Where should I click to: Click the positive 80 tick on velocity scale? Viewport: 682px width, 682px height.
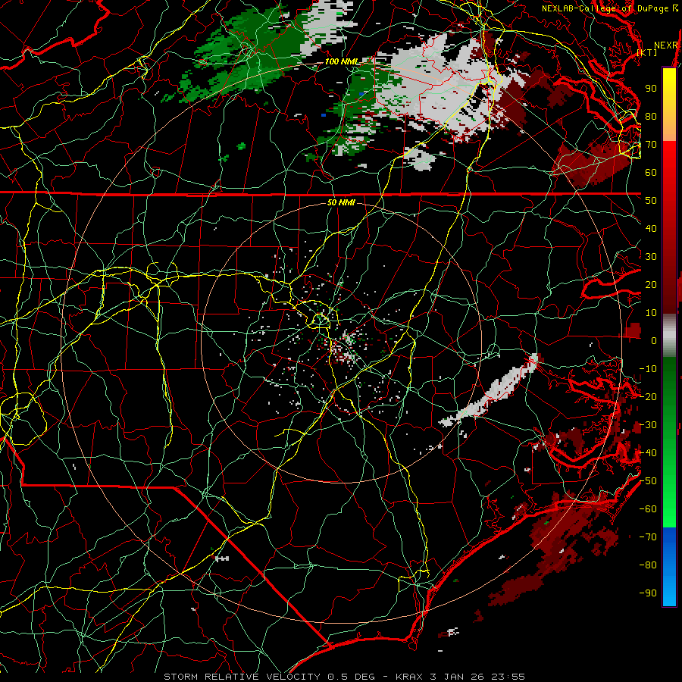[651, 117]
